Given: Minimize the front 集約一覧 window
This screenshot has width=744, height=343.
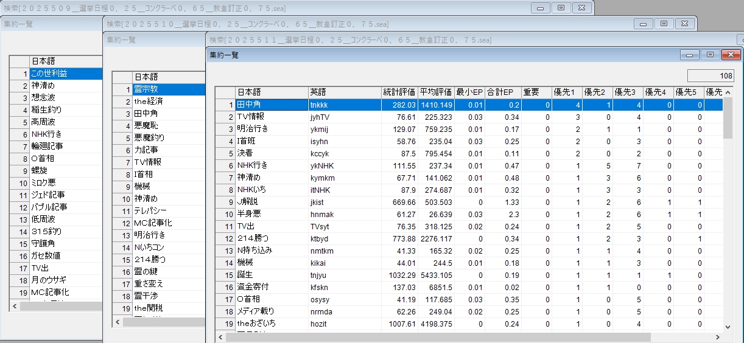Looking at the screenshot, I should [x=690, y=55].
